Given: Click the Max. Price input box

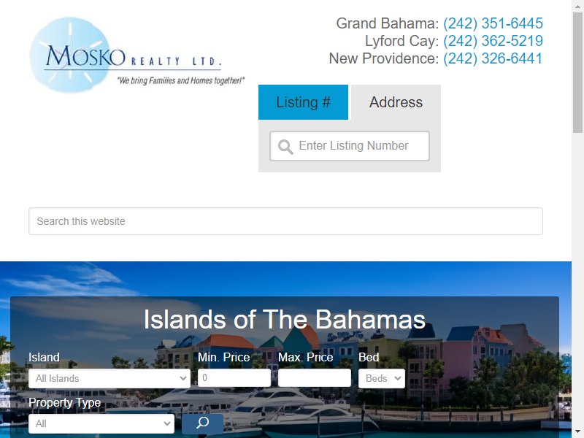Looking at the screenshot, I should coord(315,377).
